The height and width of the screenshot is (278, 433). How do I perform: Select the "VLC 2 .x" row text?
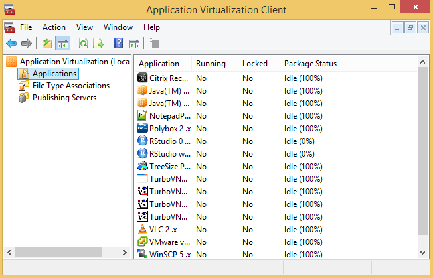pos(163,229)
